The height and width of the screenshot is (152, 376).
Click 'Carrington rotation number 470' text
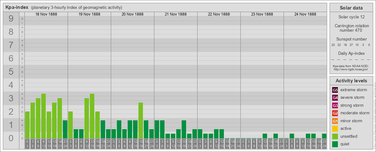click(352, 28)
